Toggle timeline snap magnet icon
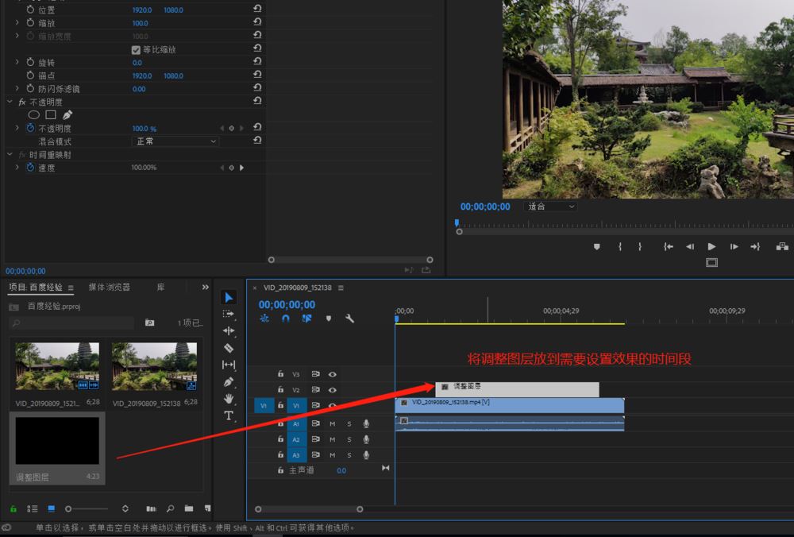 [286, 319]
